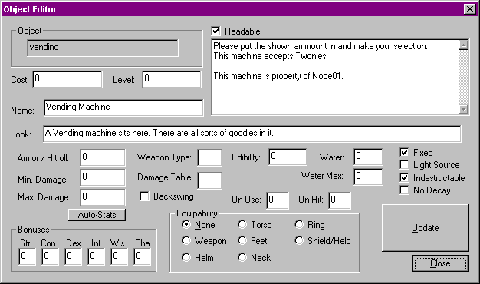This screenshot has width=480, height=284.
Task: Click the Auto-Stats button
Action: [97, 215]
